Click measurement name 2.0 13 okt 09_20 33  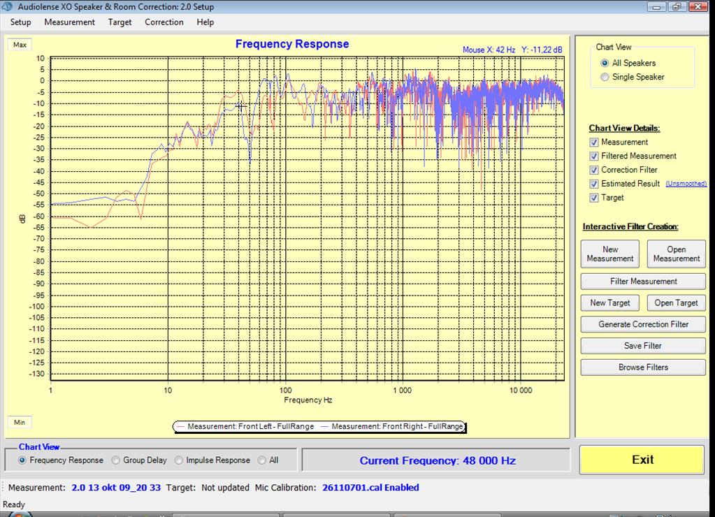point(116,488)
